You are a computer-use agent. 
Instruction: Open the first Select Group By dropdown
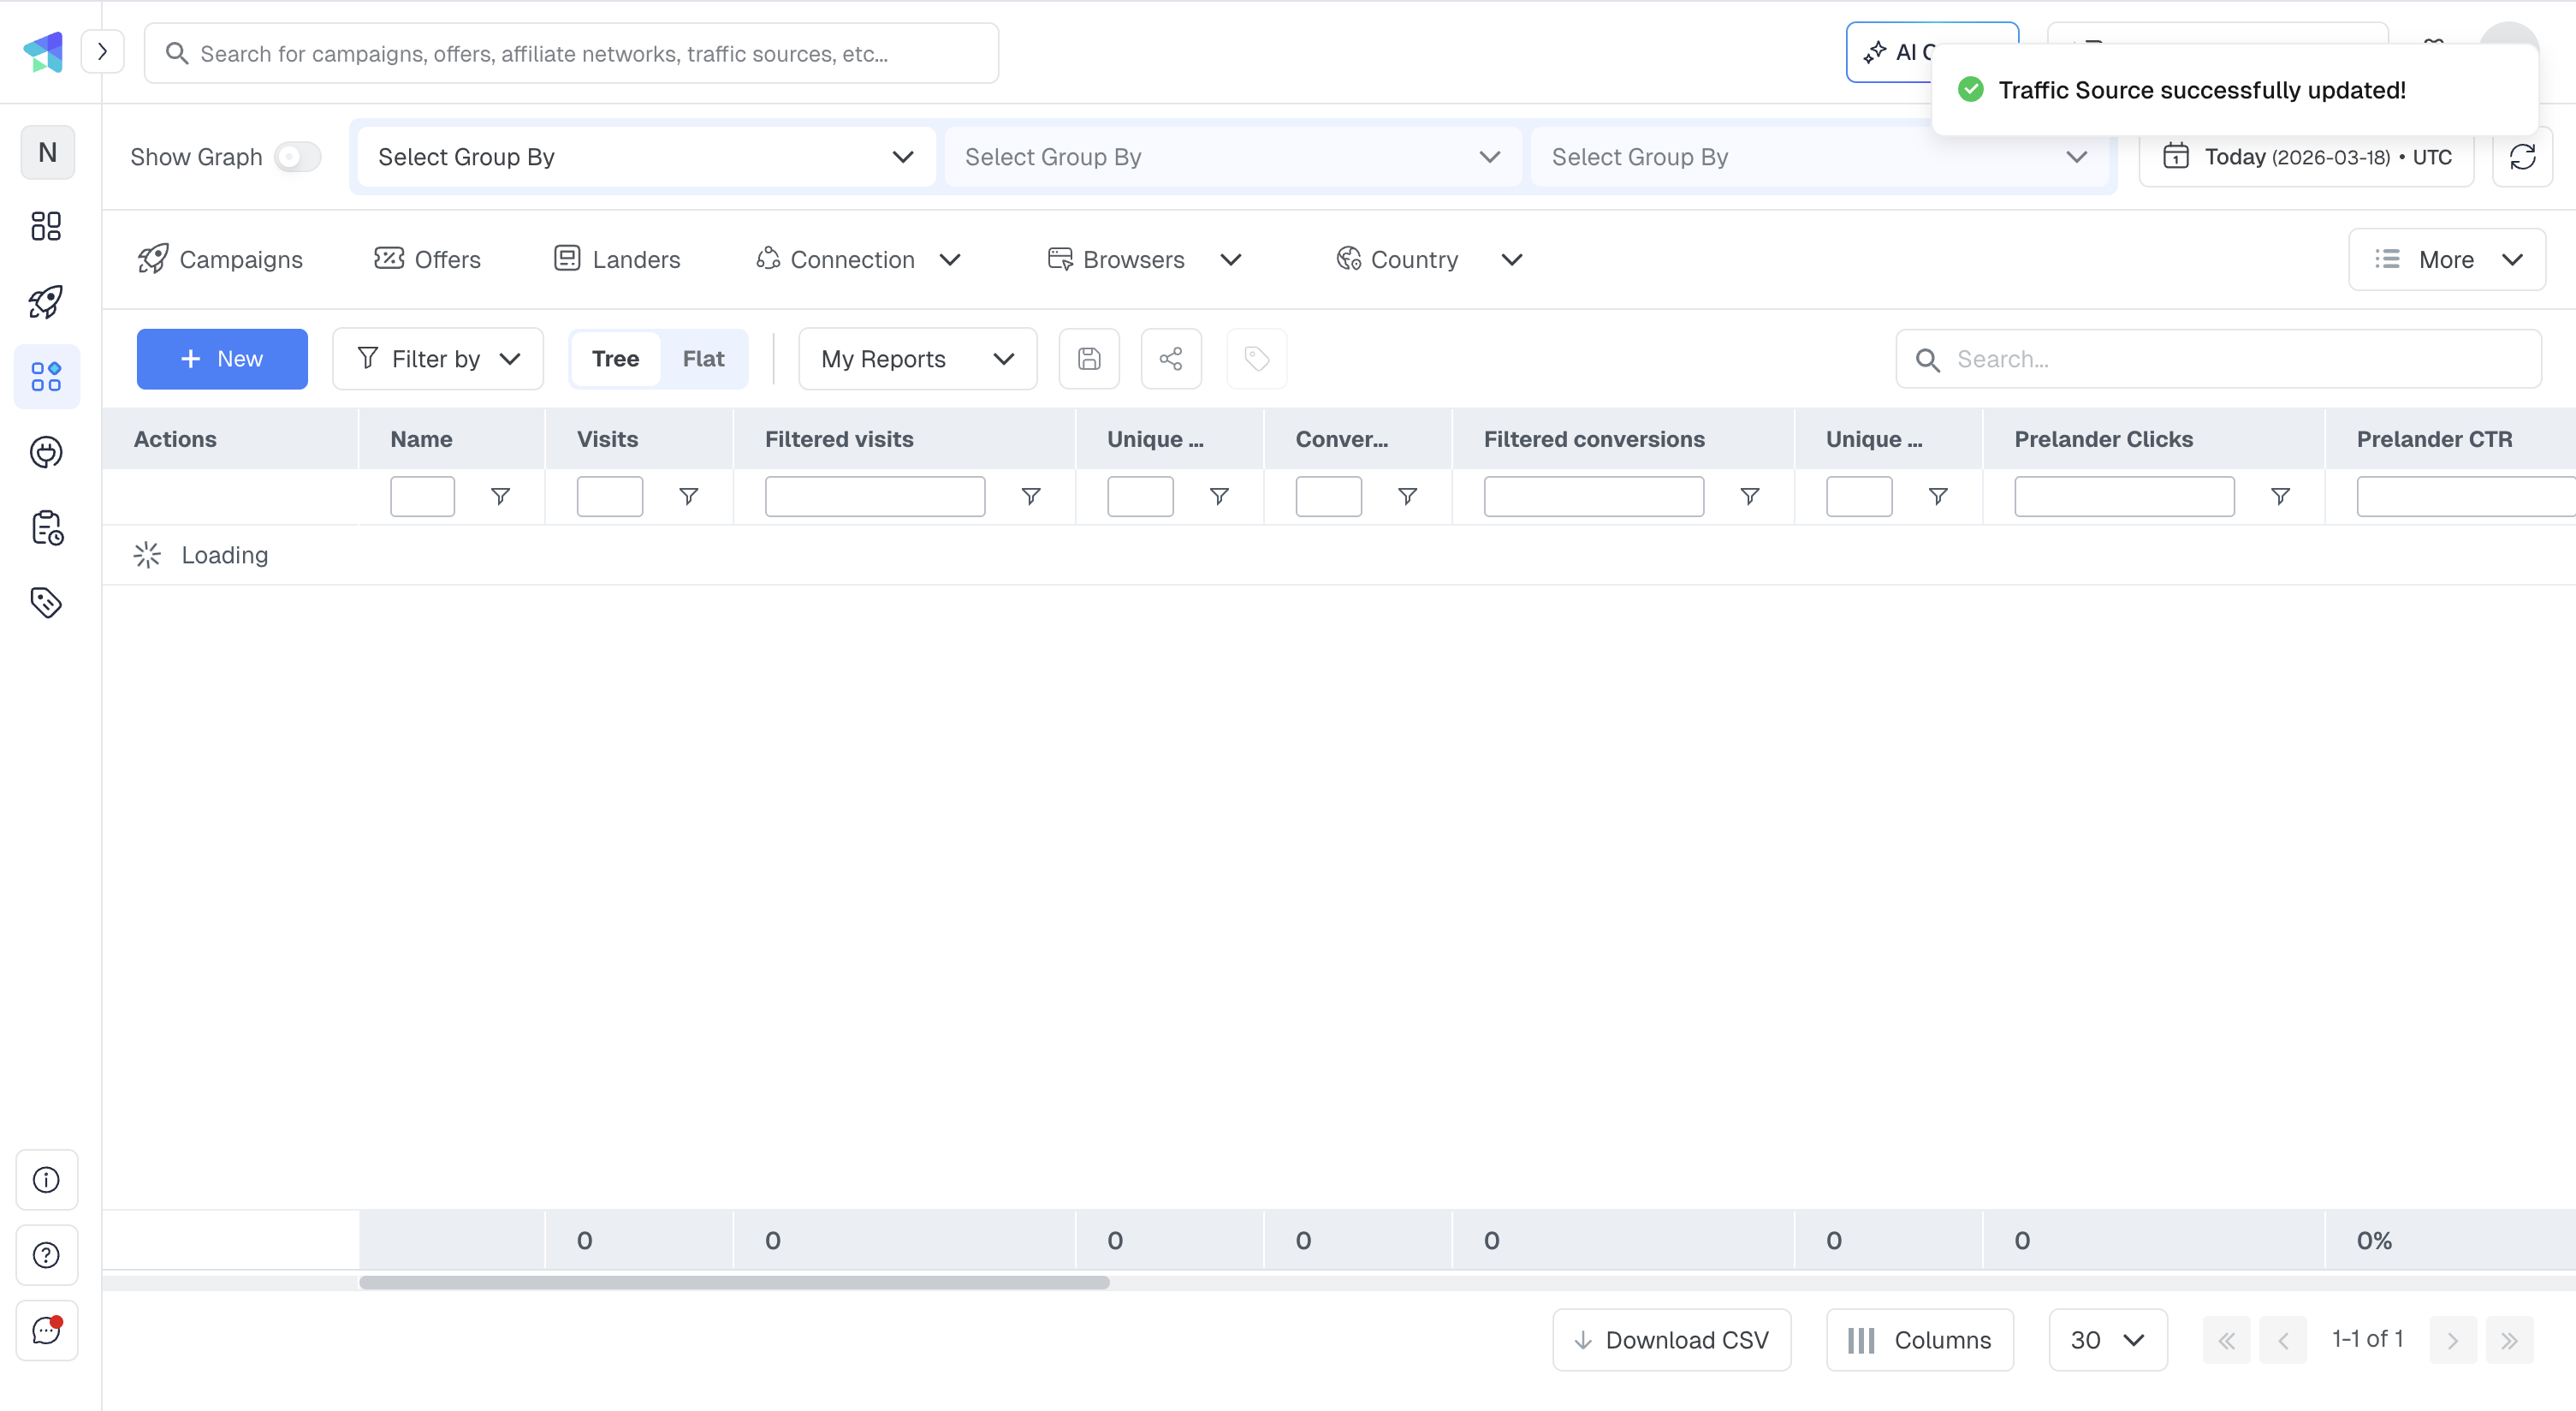click(644, 156)
